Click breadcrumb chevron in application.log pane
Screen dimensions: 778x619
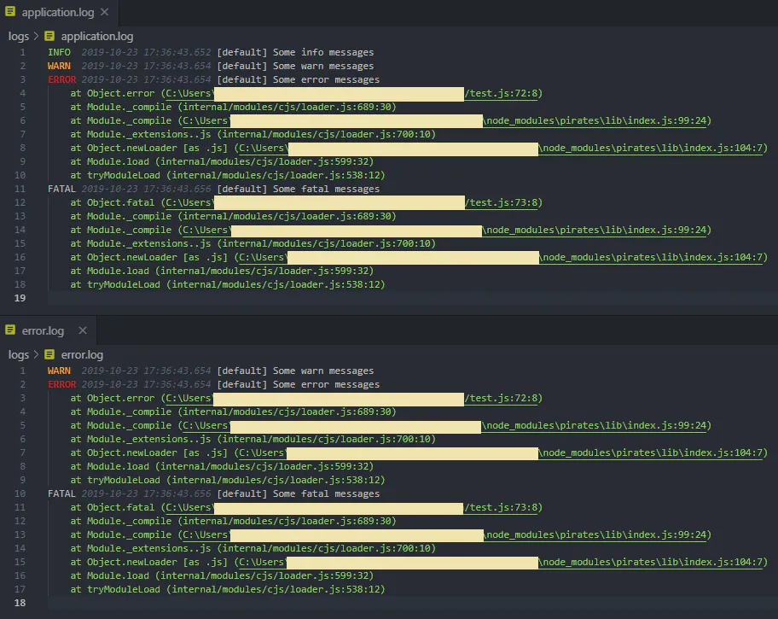[x=36, y=36]
